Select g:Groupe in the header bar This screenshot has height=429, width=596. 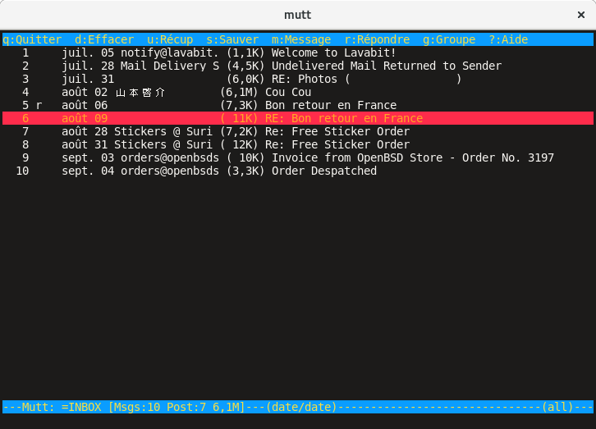(449, 39)
